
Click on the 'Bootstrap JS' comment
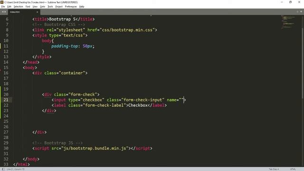click(x=57, y=143)
